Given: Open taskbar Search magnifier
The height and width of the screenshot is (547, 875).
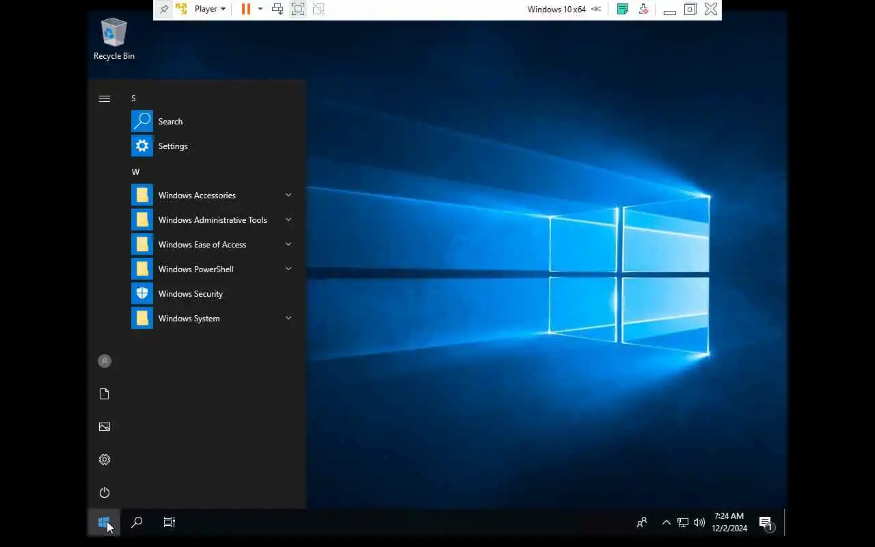Looking at the screenshot, I should (137, 522).
